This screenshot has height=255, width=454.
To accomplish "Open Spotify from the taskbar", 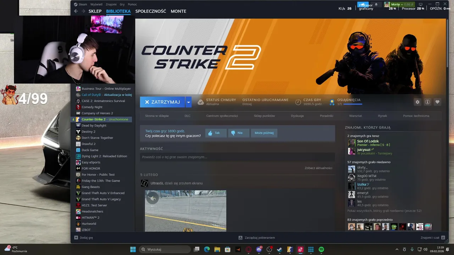I will (321, 249).
